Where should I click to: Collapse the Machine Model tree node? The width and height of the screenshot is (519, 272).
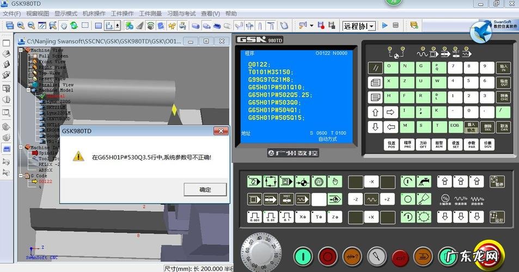(27, 90)
